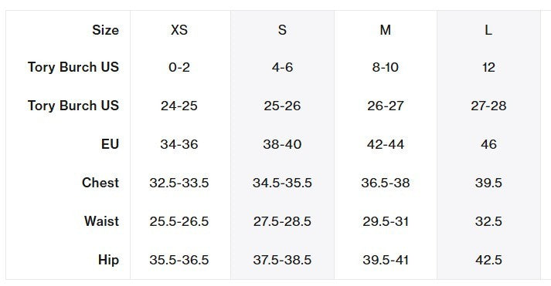
Task: Select the 24-25 cell under XS
Action: click(x=179, y=106)
